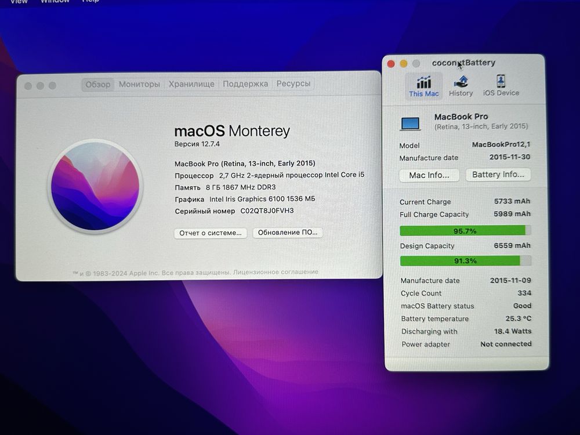
Task: Select serial number C02QT8J0FVH3
Action: point(267,211)
